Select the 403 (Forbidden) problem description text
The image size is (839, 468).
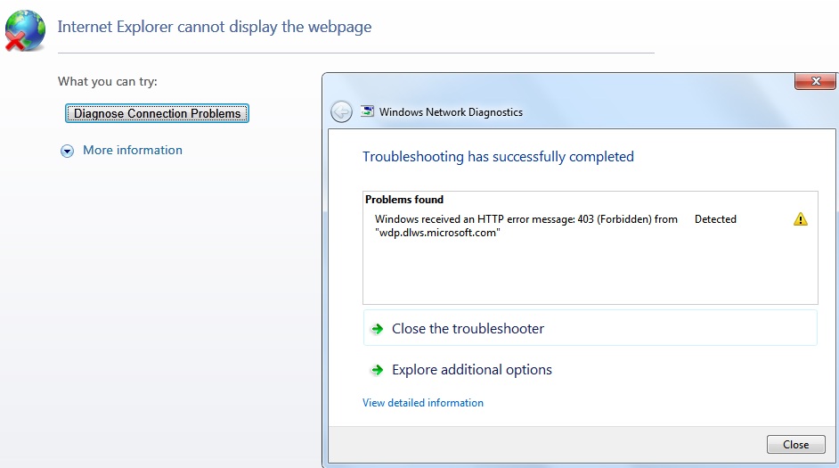pyautogui.click(x=526, y=226)
